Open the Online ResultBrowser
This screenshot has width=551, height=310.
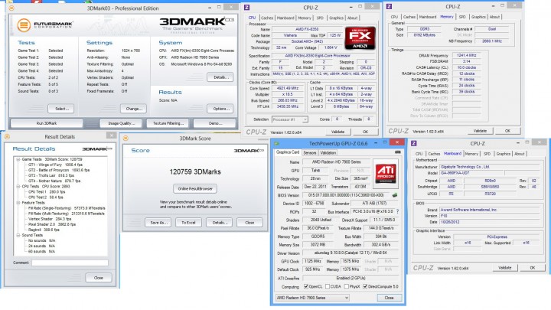195,189
